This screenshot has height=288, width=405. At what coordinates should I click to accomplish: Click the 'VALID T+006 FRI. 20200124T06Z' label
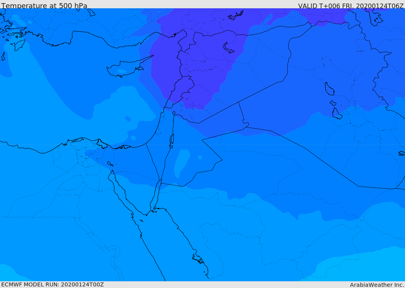[351, 6]
